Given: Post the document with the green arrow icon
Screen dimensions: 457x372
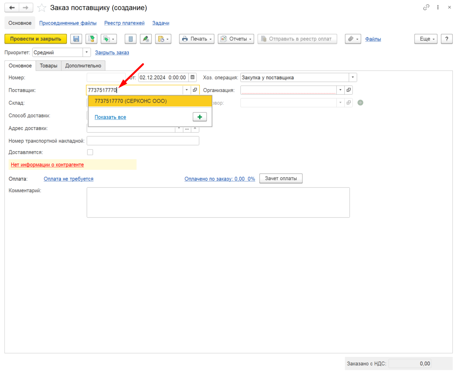Looking at the screenshot, I should tap(92, 39).
